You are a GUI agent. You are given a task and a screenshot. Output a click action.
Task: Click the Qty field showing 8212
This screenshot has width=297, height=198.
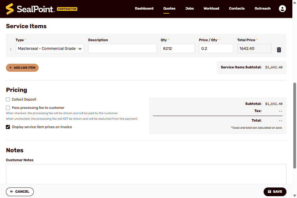tap(178, 49)
